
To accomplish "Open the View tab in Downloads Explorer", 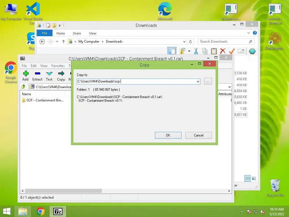I will coord(93,33).
